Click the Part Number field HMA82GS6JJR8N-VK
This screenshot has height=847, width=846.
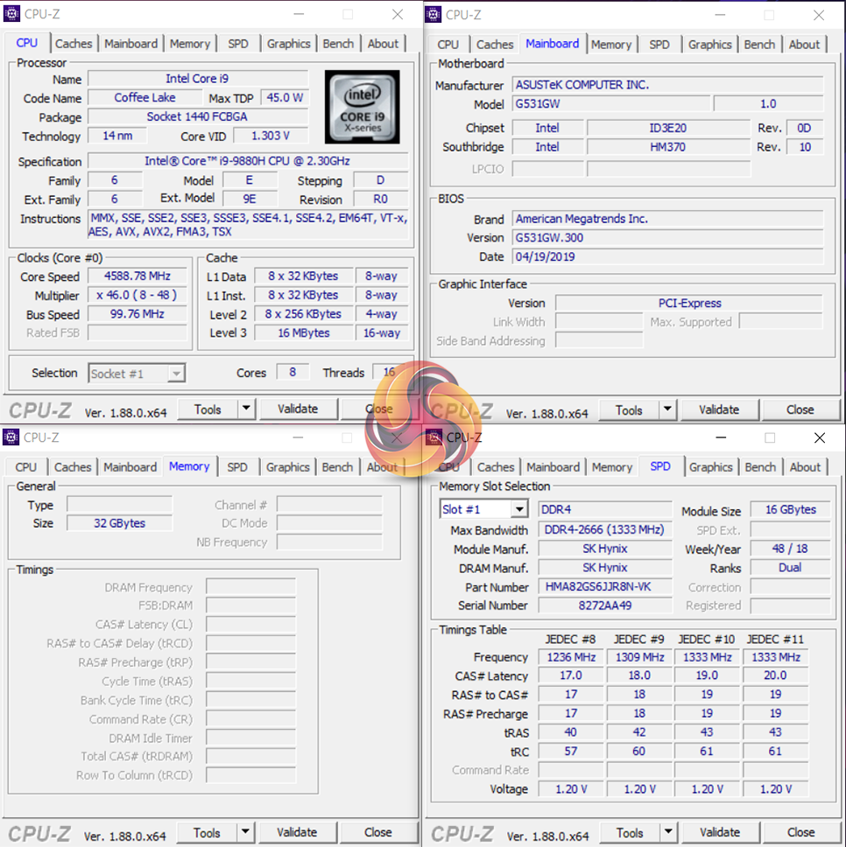point(605,586)
